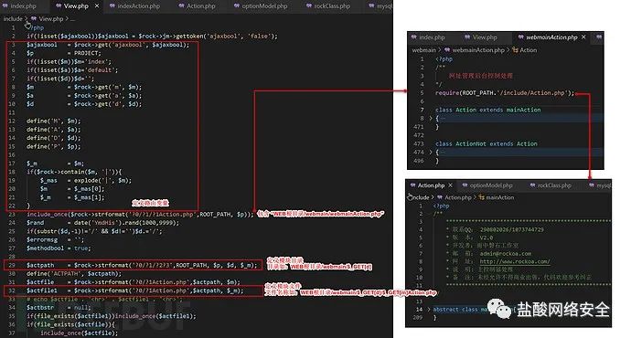Click 'webmain' folder breadcrumb
The height and width of the screenshot is (338, 631).
click(423, 50)
